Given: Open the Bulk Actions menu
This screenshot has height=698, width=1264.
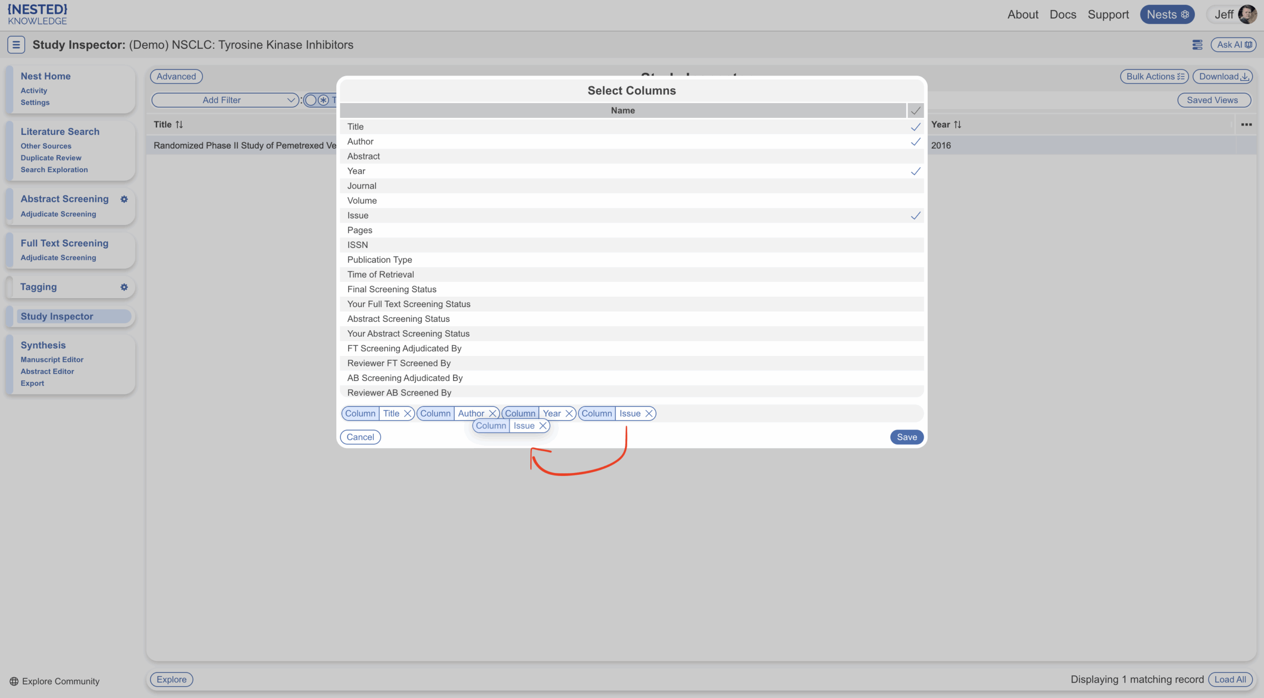Looking at the screenshot, I should [x=1154, y=77].
